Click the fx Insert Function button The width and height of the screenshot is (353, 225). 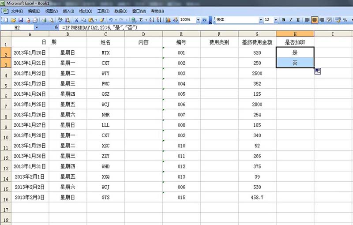pos(56,27)
